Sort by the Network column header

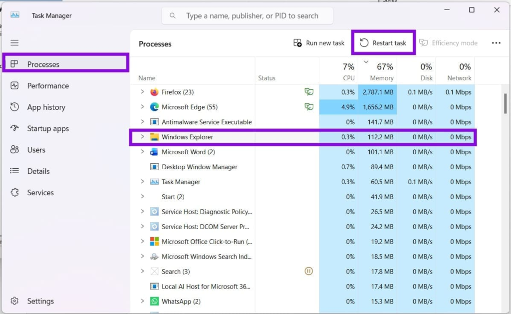455,71
